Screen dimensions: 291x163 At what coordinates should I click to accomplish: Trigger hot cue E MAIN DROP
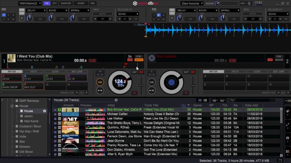12,86
